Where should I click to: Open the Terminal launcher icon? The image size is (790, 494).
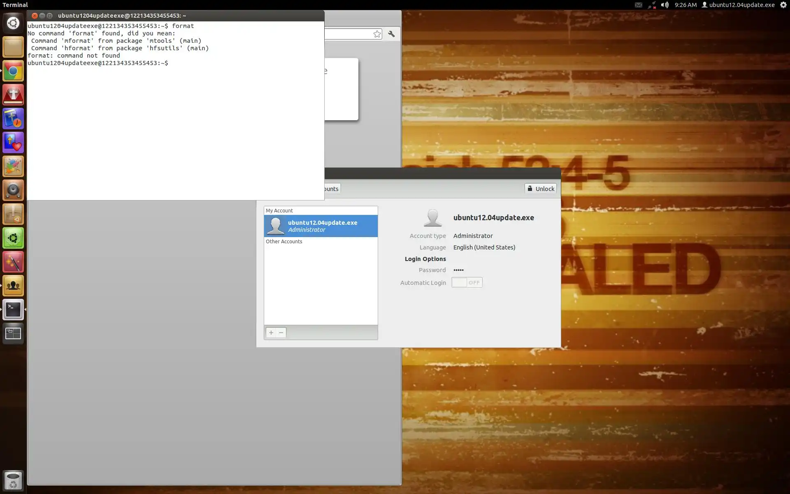tap(13, 310)
